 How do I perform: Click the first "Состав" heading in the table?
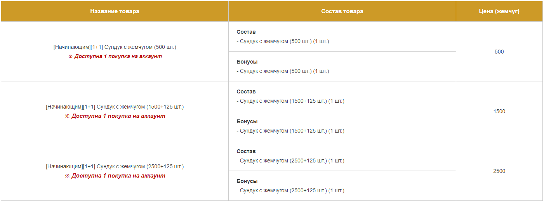[x=246, y=32]
